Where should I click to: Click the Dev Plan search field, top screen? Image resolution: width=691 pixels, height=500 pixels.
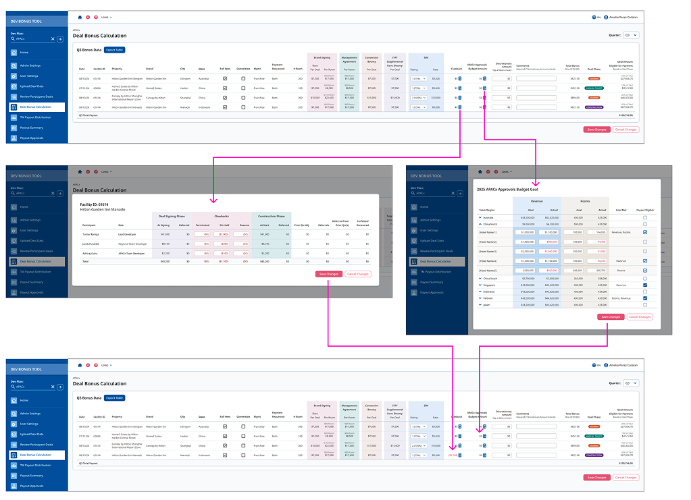pyautogui.click(x=32, y=38)
